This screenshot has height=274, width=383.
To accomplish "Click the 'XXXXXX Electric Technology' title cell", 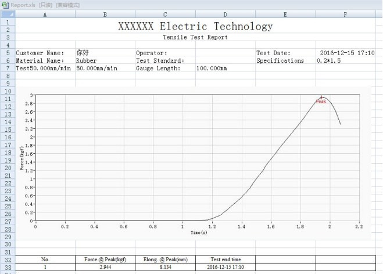I will click(195, 26).
